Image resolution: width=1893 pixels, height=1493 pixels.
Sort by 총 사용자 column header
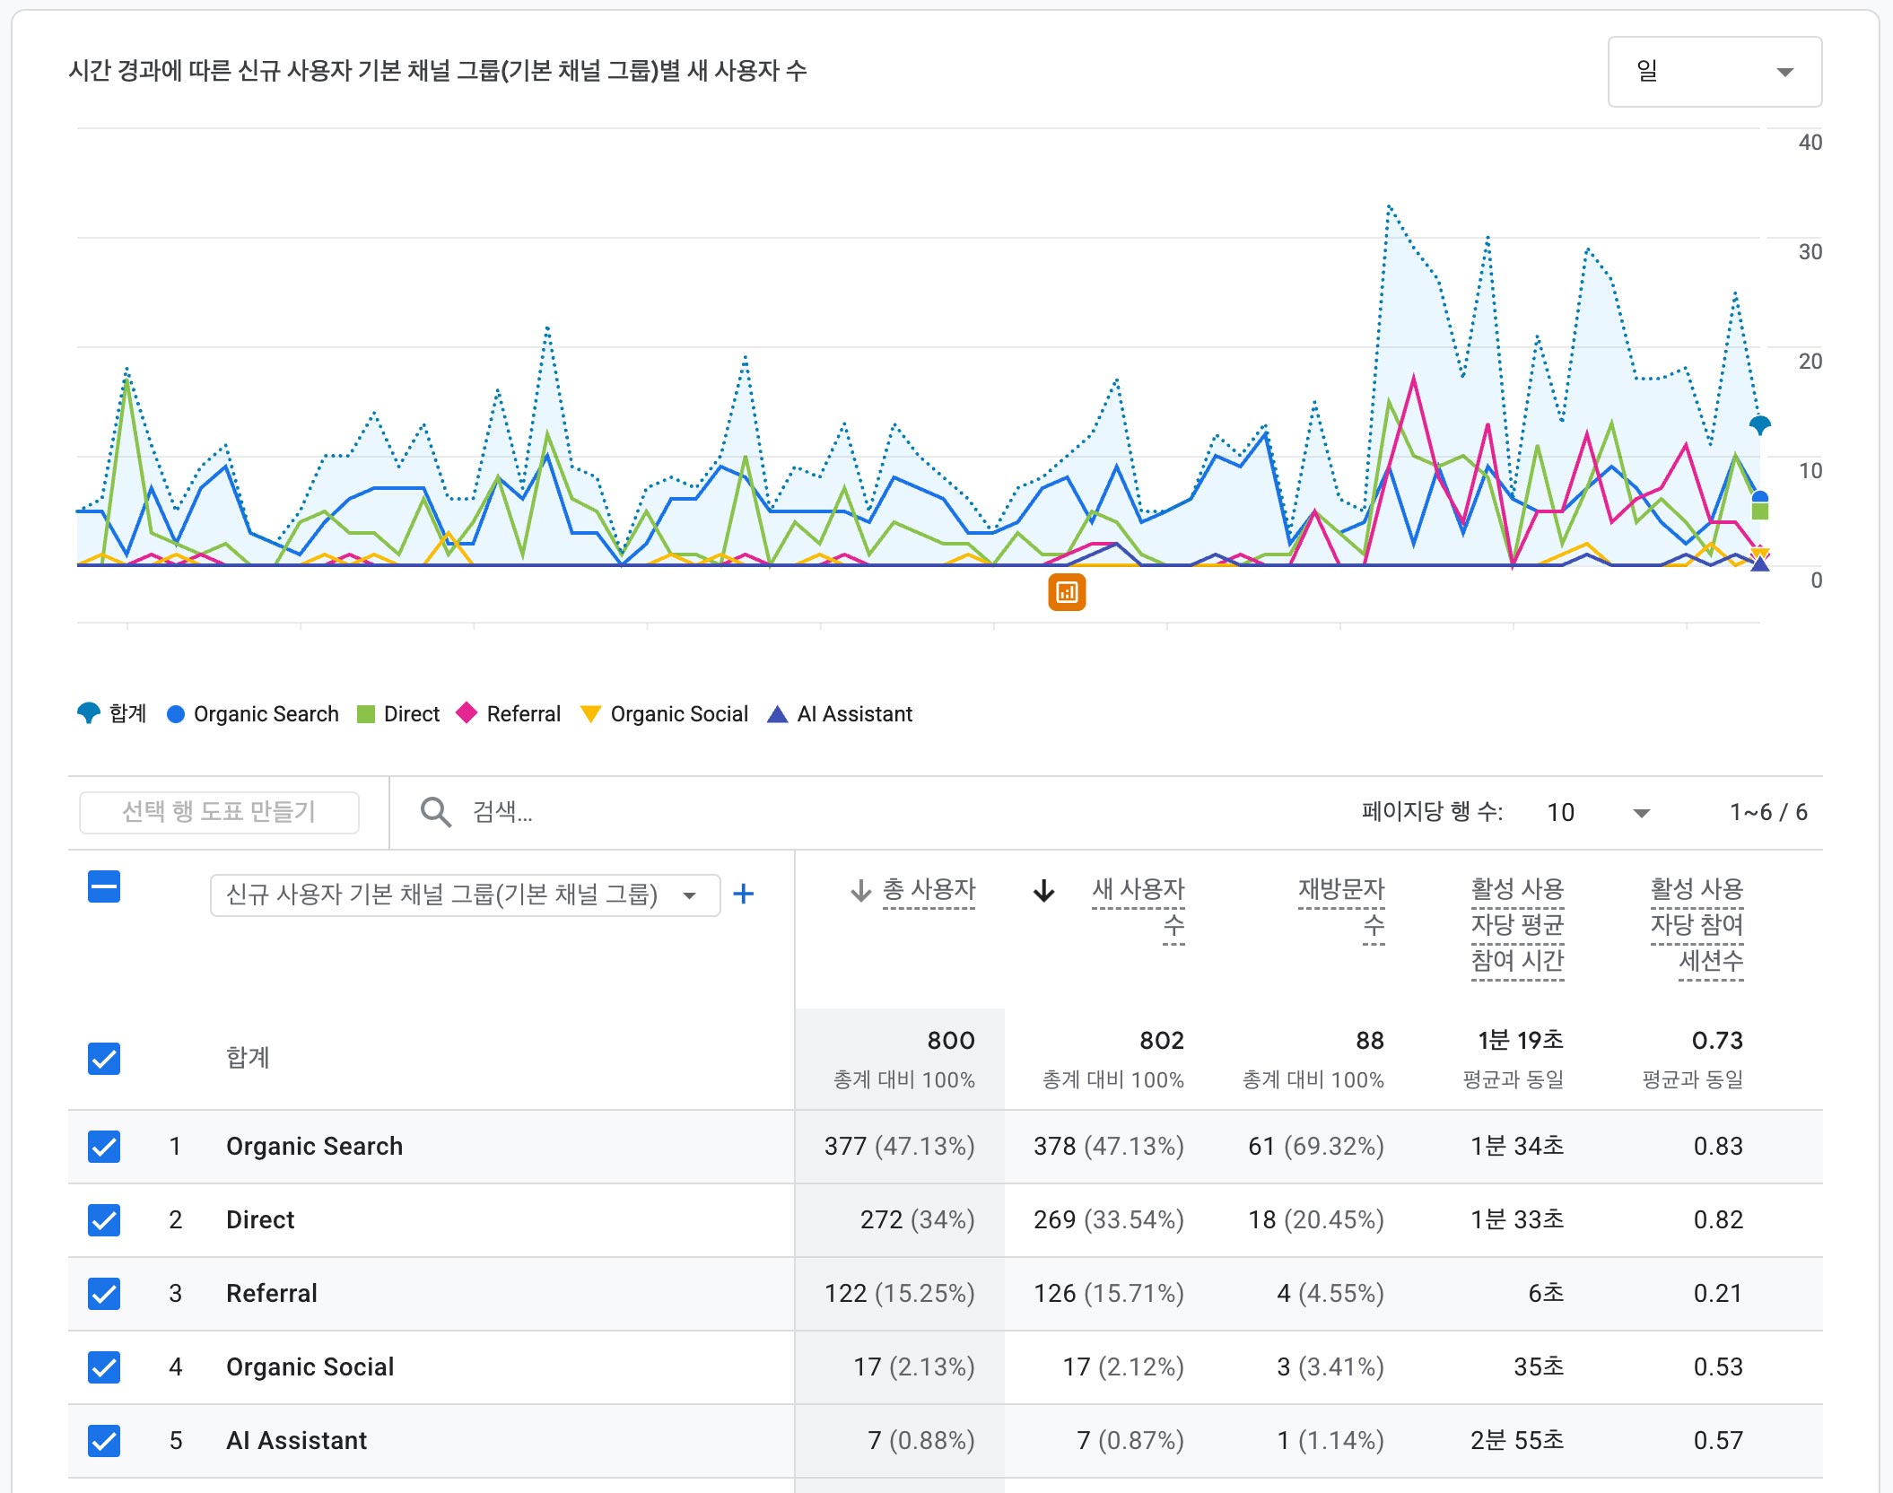[929, 891]
